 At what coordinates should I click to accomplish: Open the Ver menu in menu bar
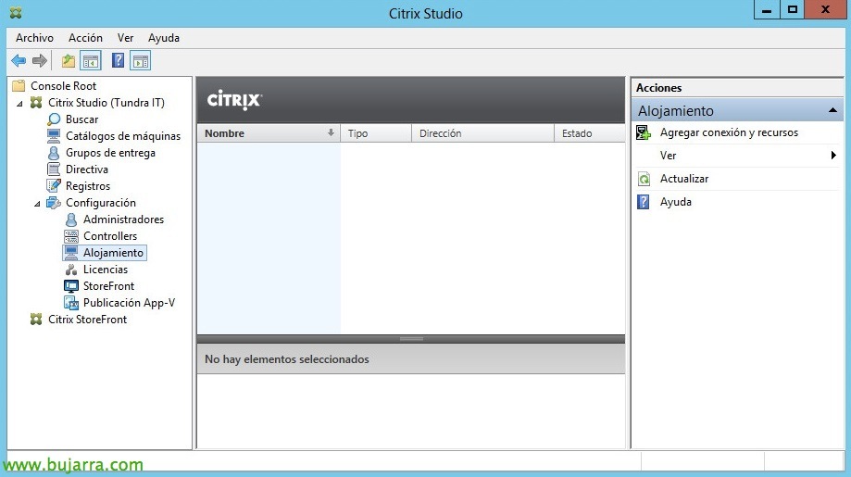coord(125,37)
